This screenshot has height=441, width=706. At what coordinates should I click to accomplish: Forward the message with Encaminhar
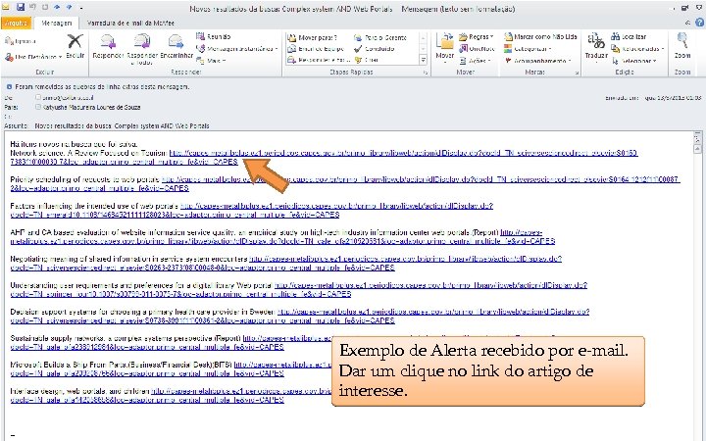(176, 47)
